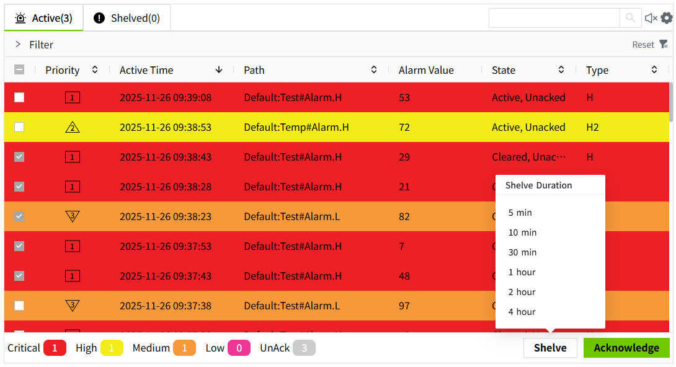This screenshot has width=676, height=367.
Task: Expand the Filter section
Action: tap(19, 45)
